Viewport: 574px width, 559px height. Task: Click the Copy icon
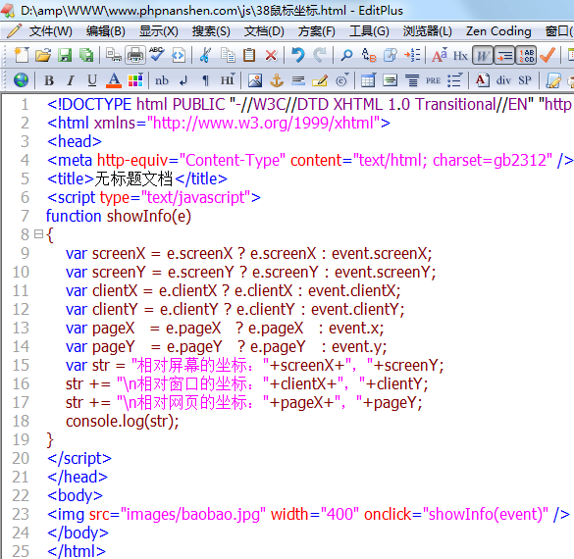228,55
